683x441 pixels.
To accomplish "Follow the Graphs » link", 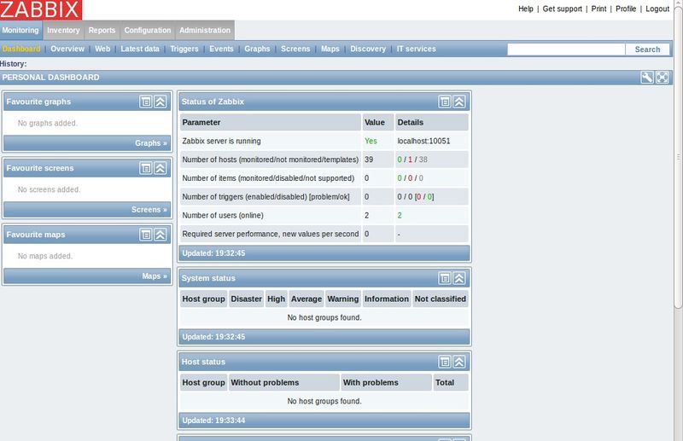I will [151, 143].
